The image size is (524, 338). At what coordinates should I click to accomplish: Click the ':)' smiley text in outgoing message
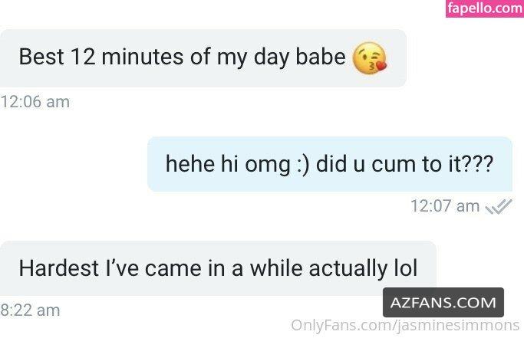[303, 165]
